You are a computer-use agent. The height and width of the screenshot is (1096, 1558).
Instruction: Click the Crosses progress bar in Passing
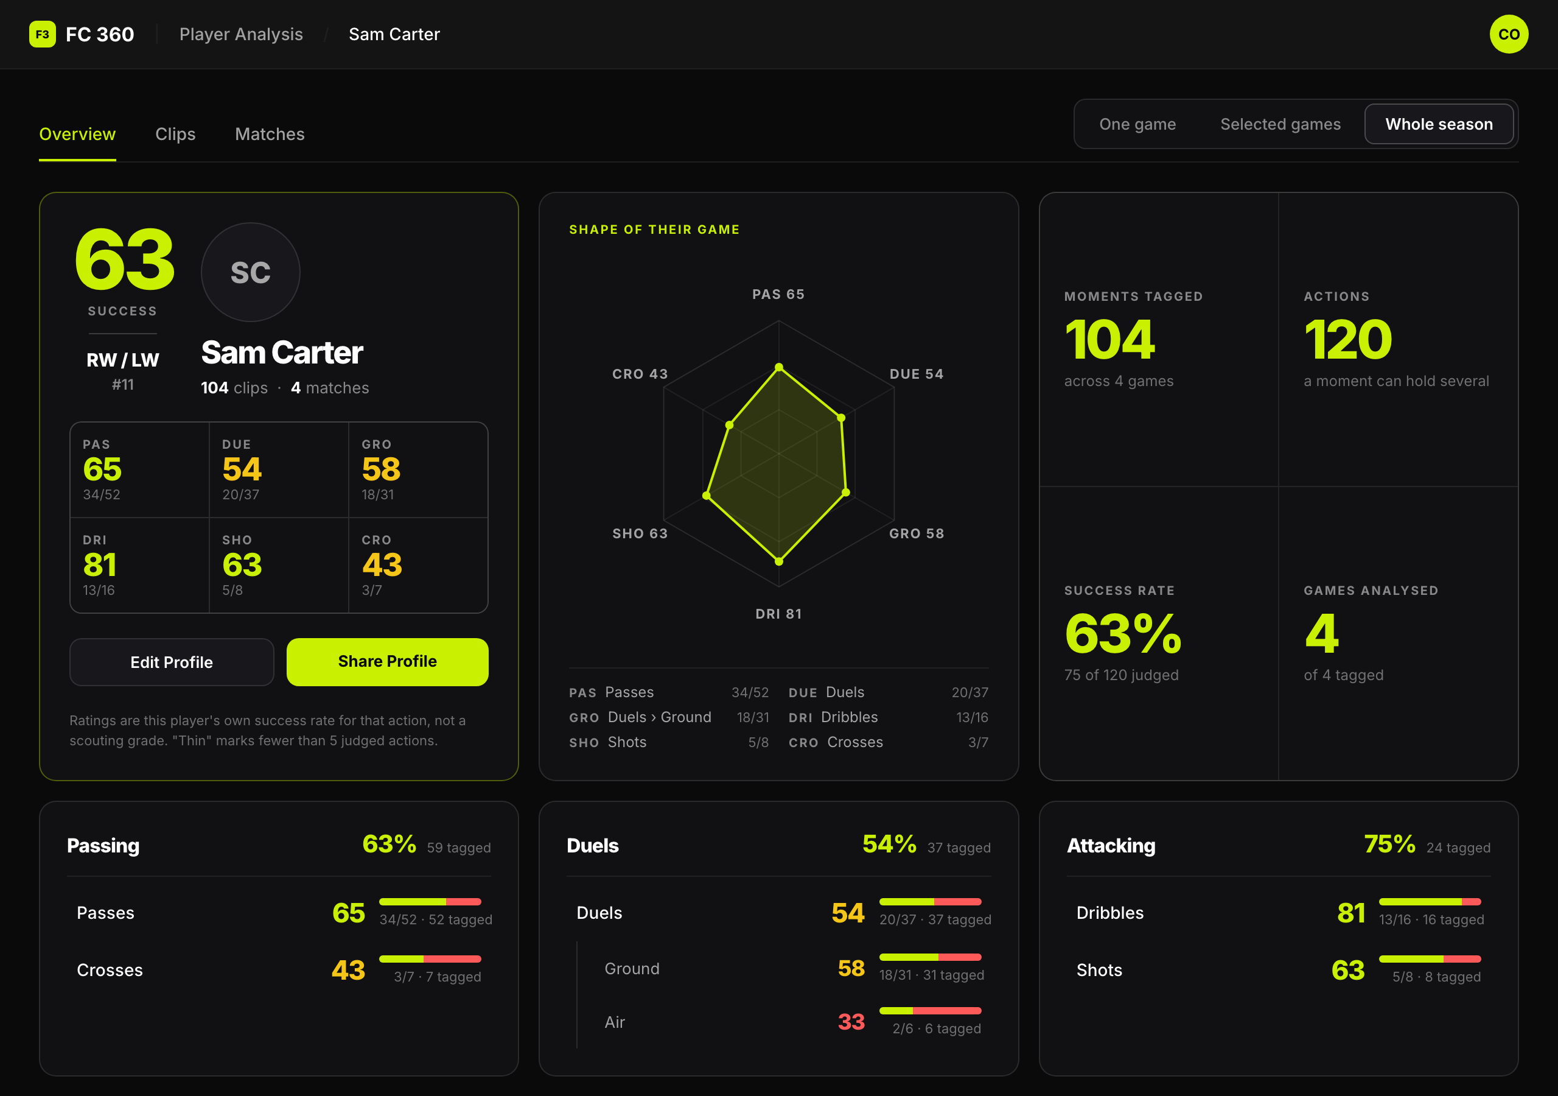[x=430, y=959]
